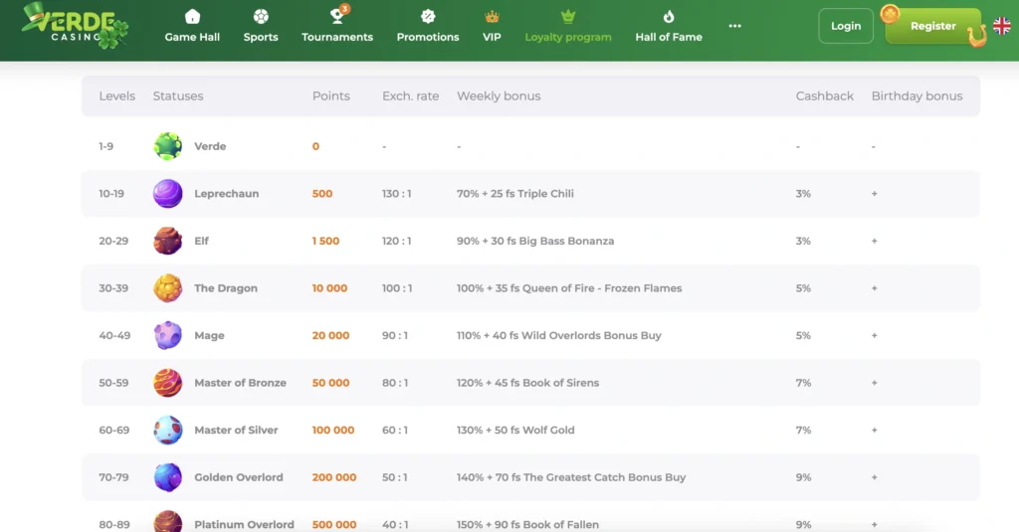Open the UK flag language selector

click(1001, 26)
